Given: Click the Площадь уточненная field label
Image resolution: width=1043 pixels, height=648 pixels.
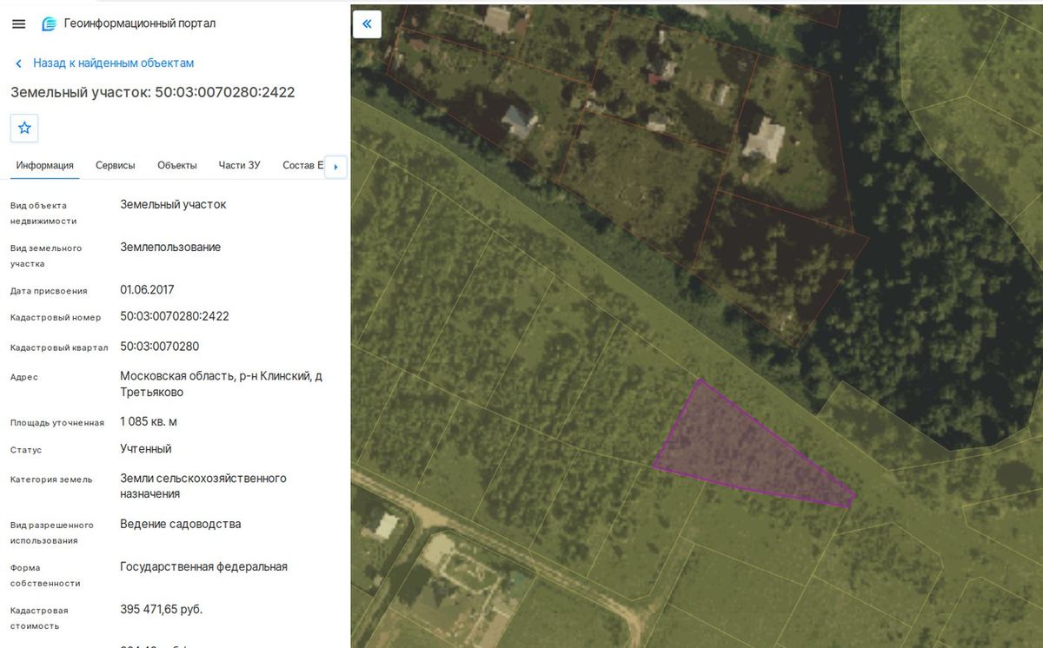Looking at the screenshot, I should 57,423.
